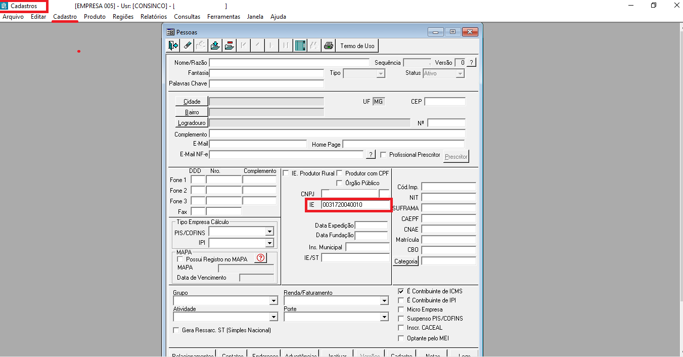Toggle IE. Produtor Rural checkbox

(x=286, y=173)
